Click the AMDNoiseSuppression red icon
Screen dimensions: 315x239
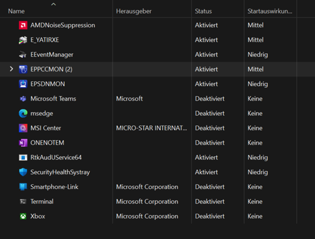click(x=23, y=25)
